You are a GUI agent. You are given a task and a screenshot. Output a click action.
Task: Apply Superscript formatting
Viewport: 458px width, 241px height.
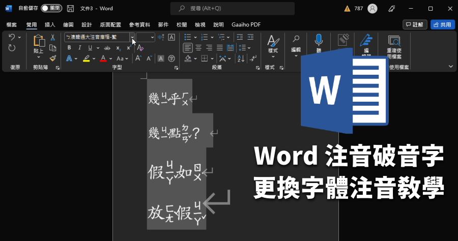pos(129,48)
